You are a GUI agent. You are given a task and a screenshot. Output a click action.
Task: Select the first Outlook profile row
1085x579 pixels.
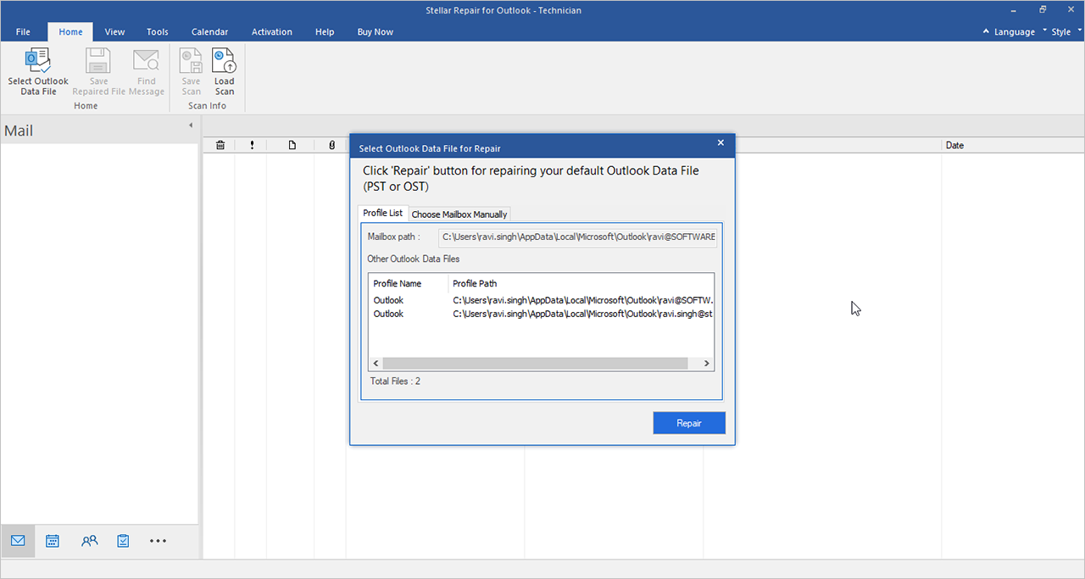click(x=542, y=300)
